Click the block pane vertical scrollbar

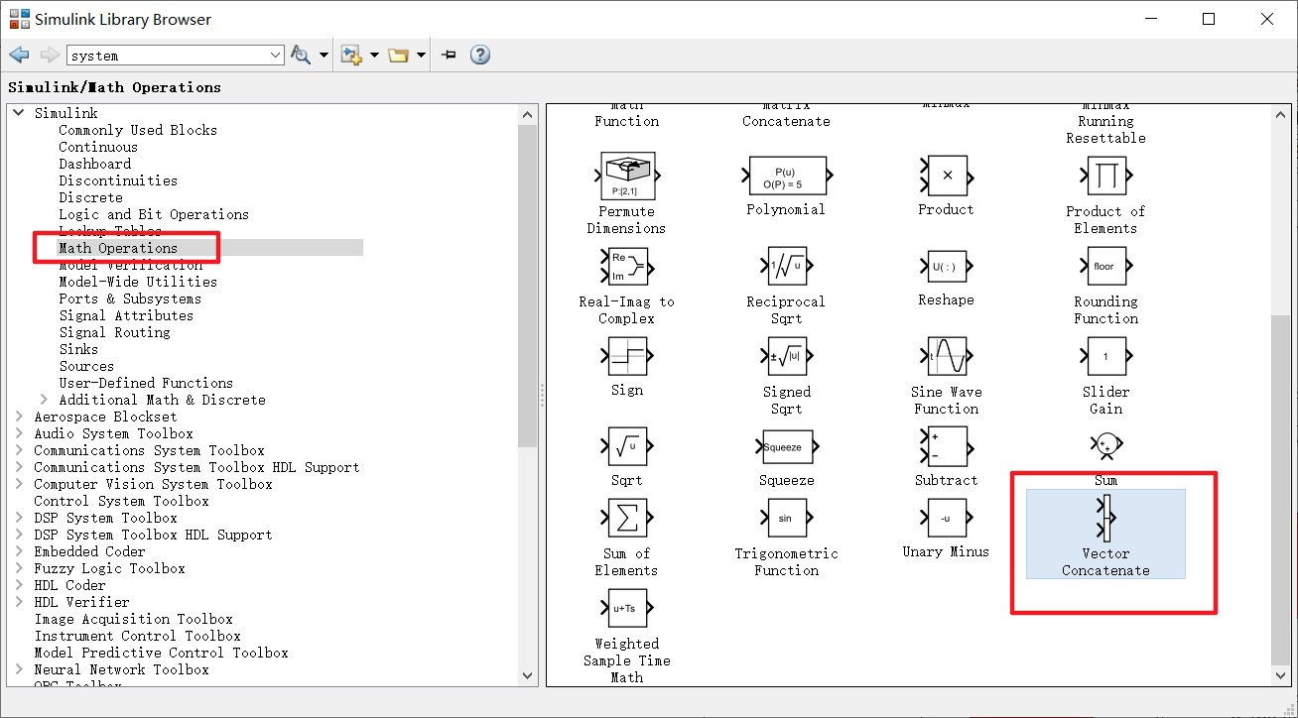click(x=1282, y=490)
